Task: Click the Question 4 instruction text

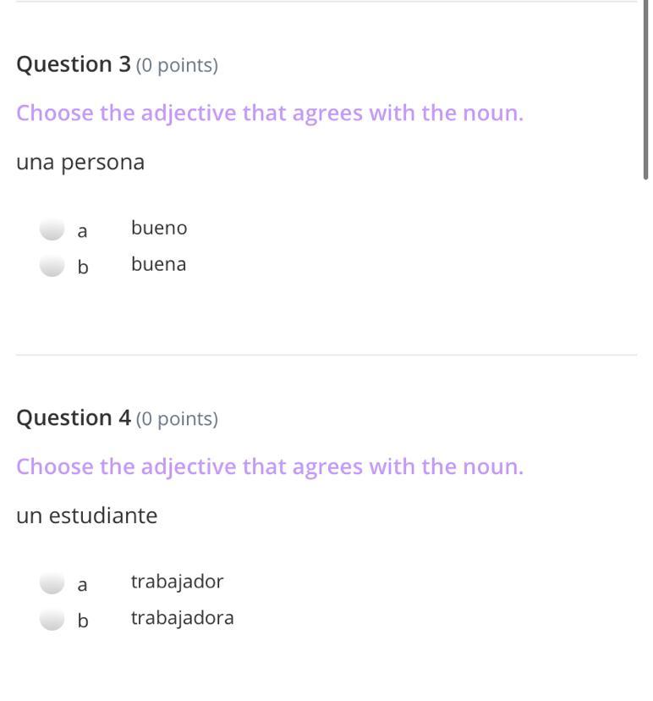Action: pyautogui.click(x=270, y=467)
